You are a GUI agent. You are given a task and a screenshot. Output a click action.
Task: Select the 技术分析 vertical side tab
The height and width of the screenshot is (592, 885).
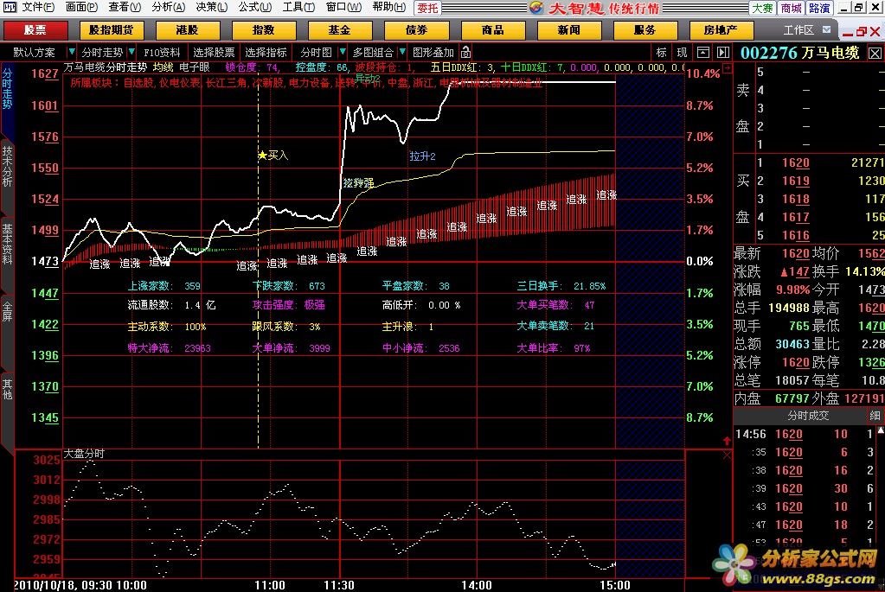click(x=7, y=166)
